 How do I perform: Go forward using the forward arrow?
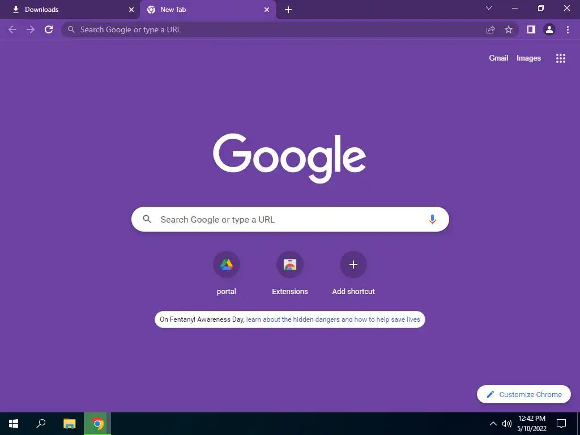pos(31,29)
